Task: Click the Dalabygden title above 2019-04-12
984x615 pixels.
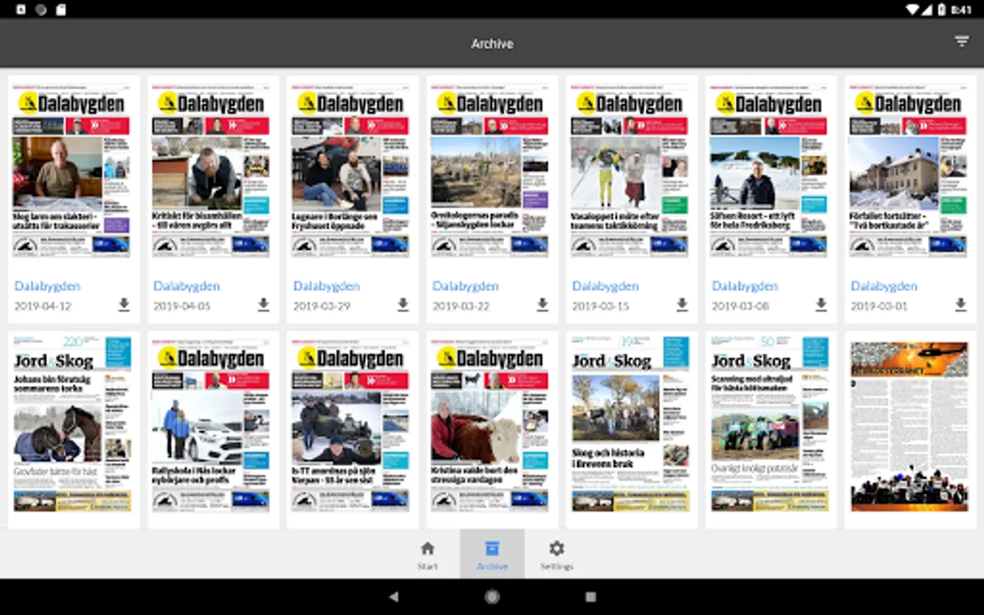Action: pyautogui.click(x=47, y=286)
